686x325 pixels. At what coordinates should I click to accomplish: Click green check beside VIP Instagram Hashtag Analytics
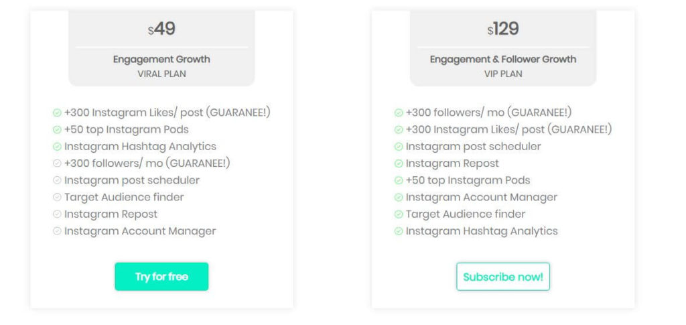(399, 231)
